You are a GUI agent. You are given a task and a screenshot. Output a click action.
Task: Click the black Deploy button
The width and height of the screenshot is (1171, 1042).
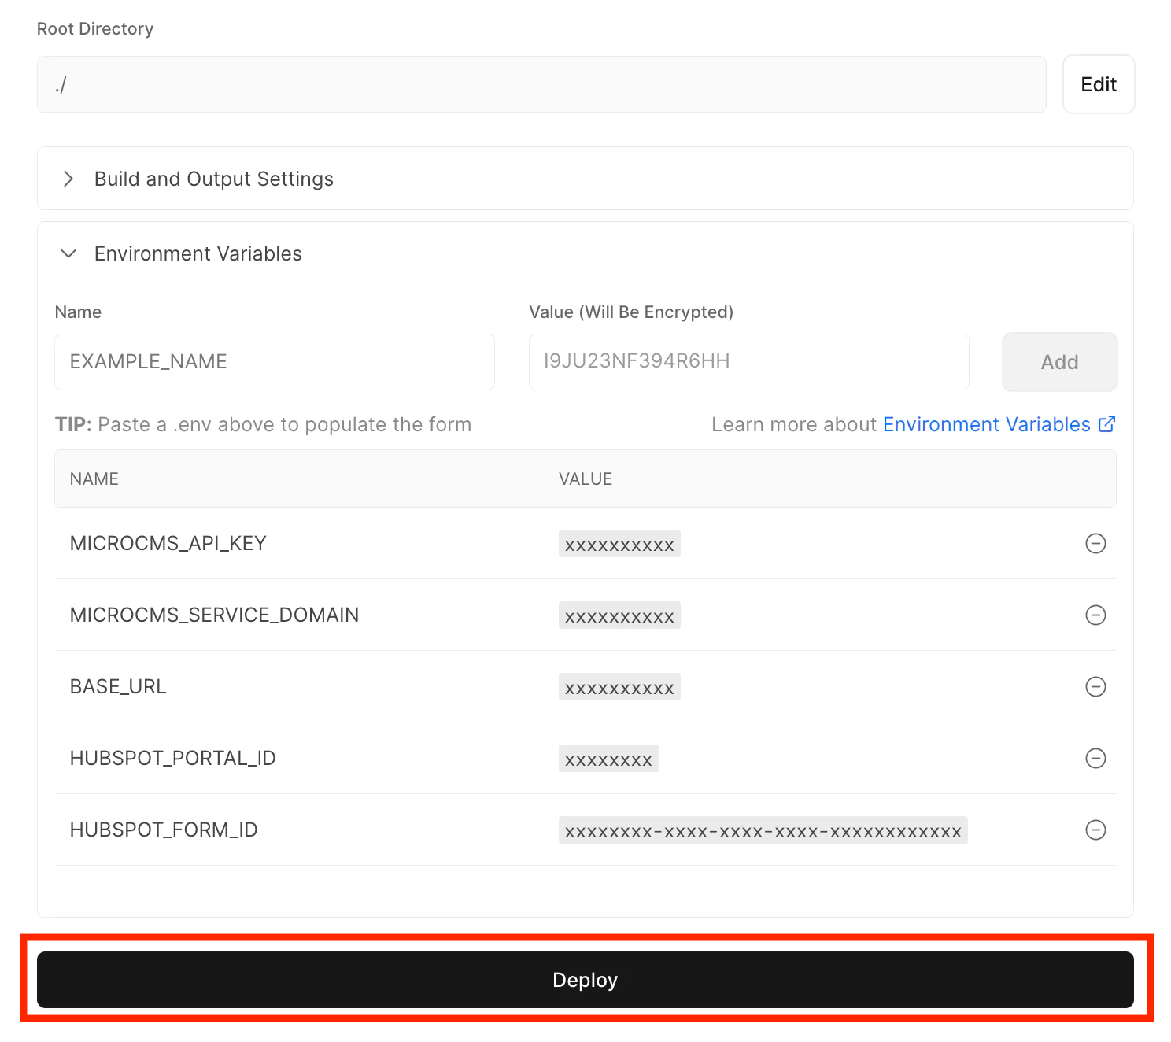click(x=585, y=980)
